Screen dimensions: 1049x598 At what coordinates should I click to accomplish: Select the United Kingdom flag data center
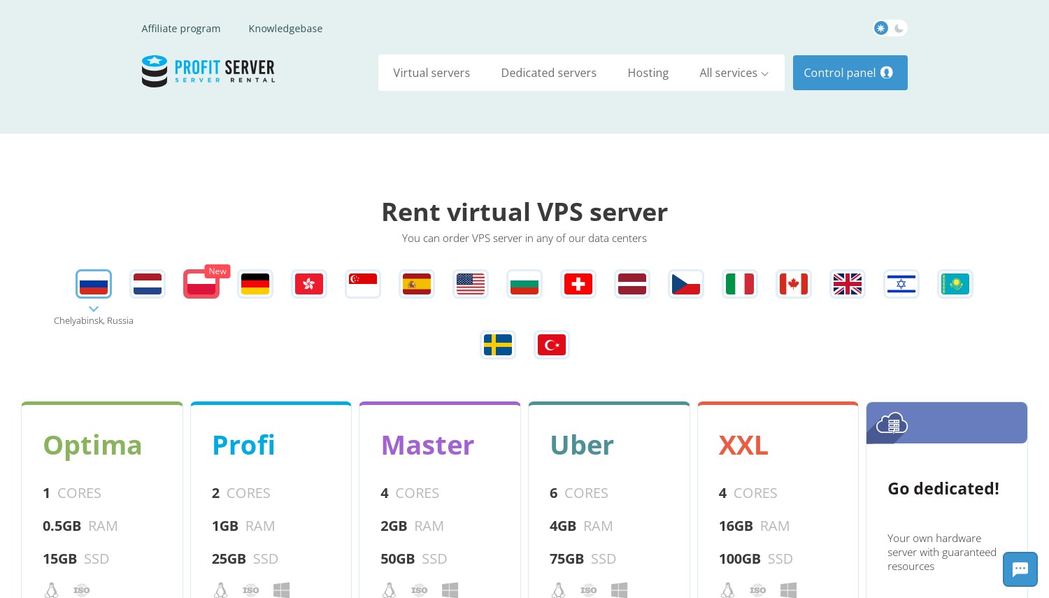click(x=848, y=284)
